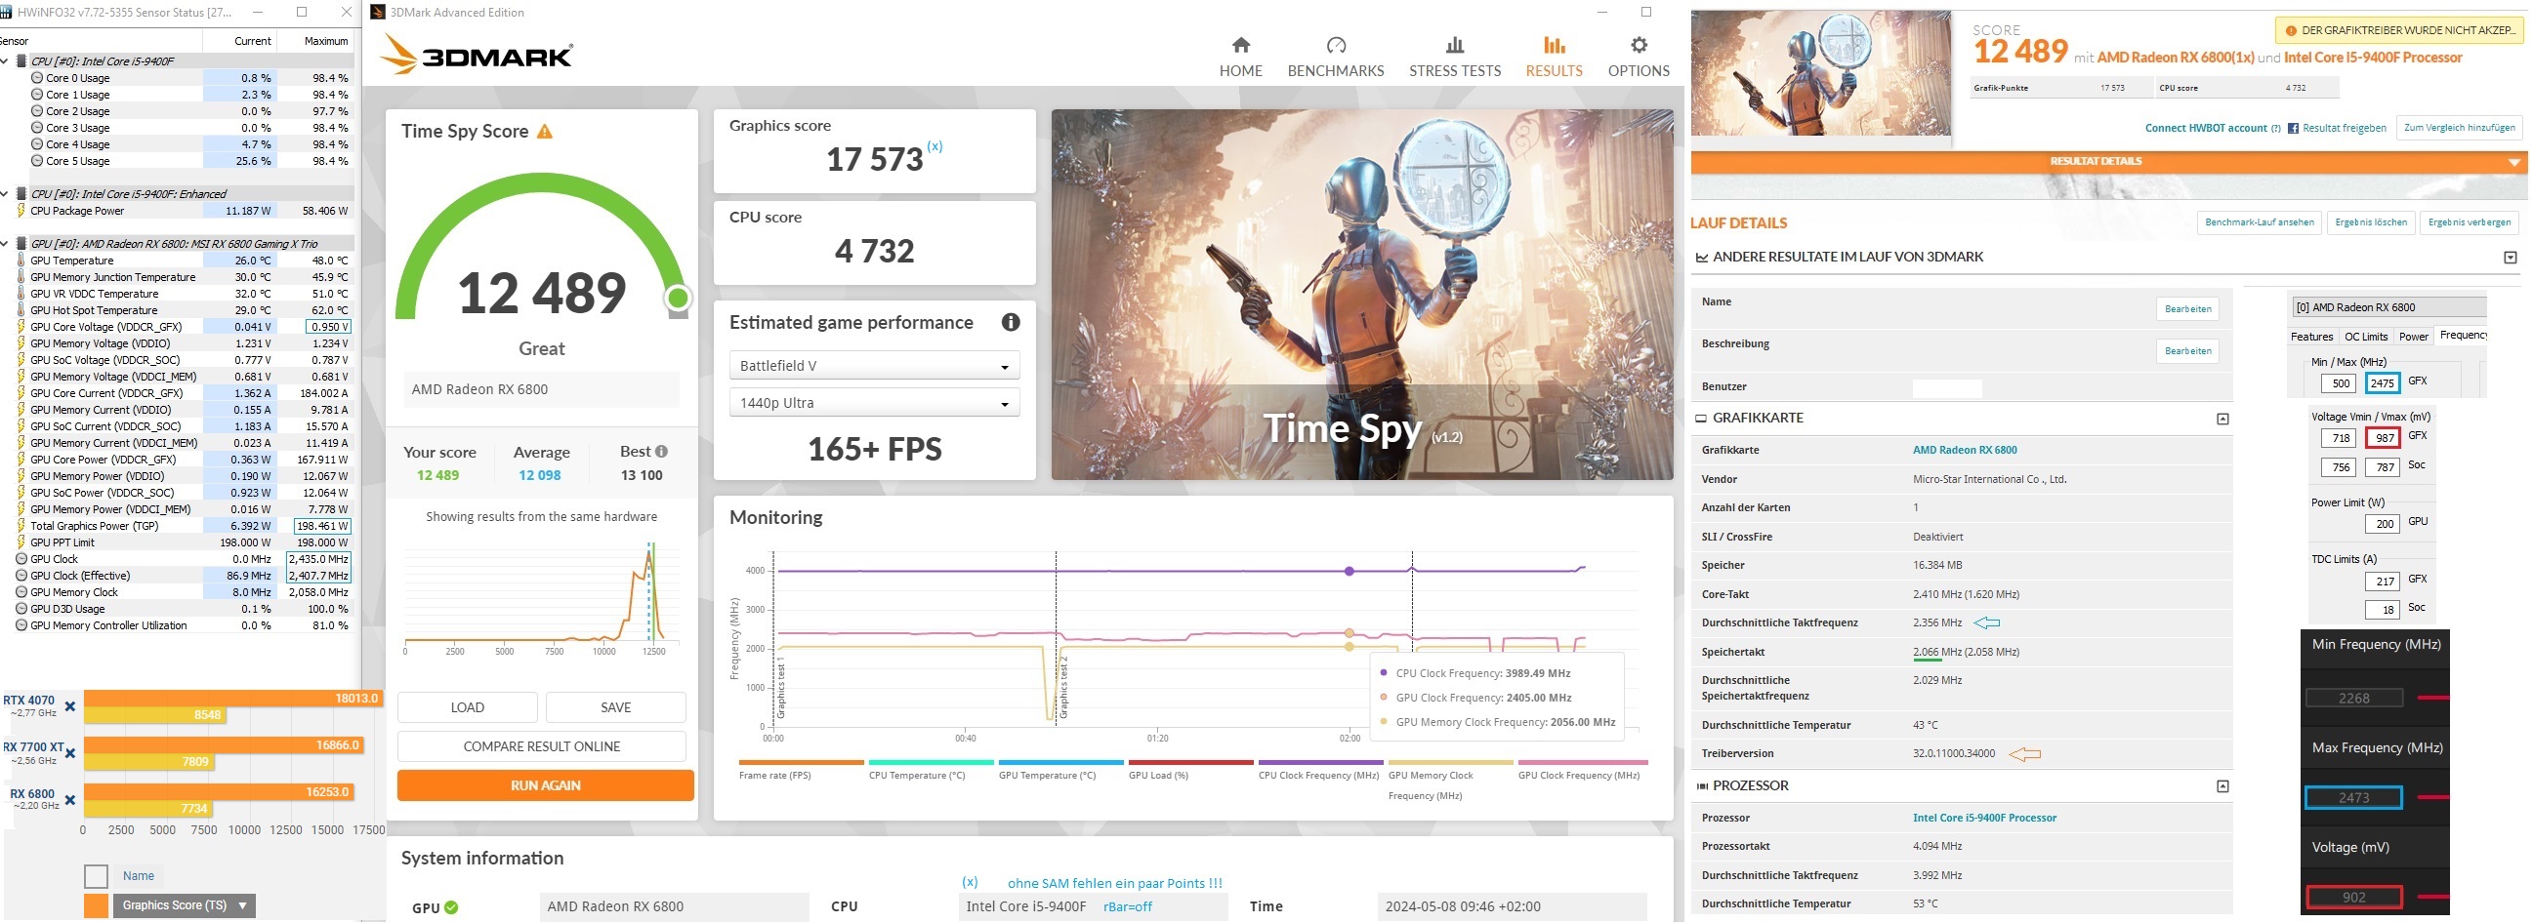Expand the RESULTAT DETAILS bar arrow

(x=2514, y=162)
